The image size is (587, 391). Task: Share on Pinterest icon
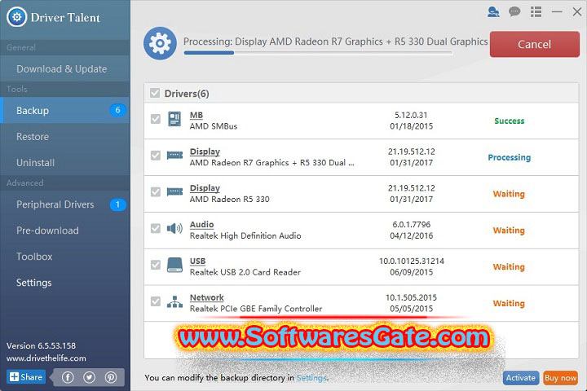[110, 377]
